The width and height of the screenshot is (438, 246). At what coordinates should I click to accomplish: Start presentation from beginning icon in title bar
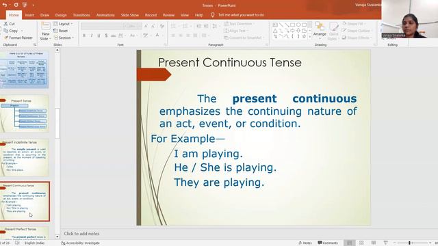[25, 5]
